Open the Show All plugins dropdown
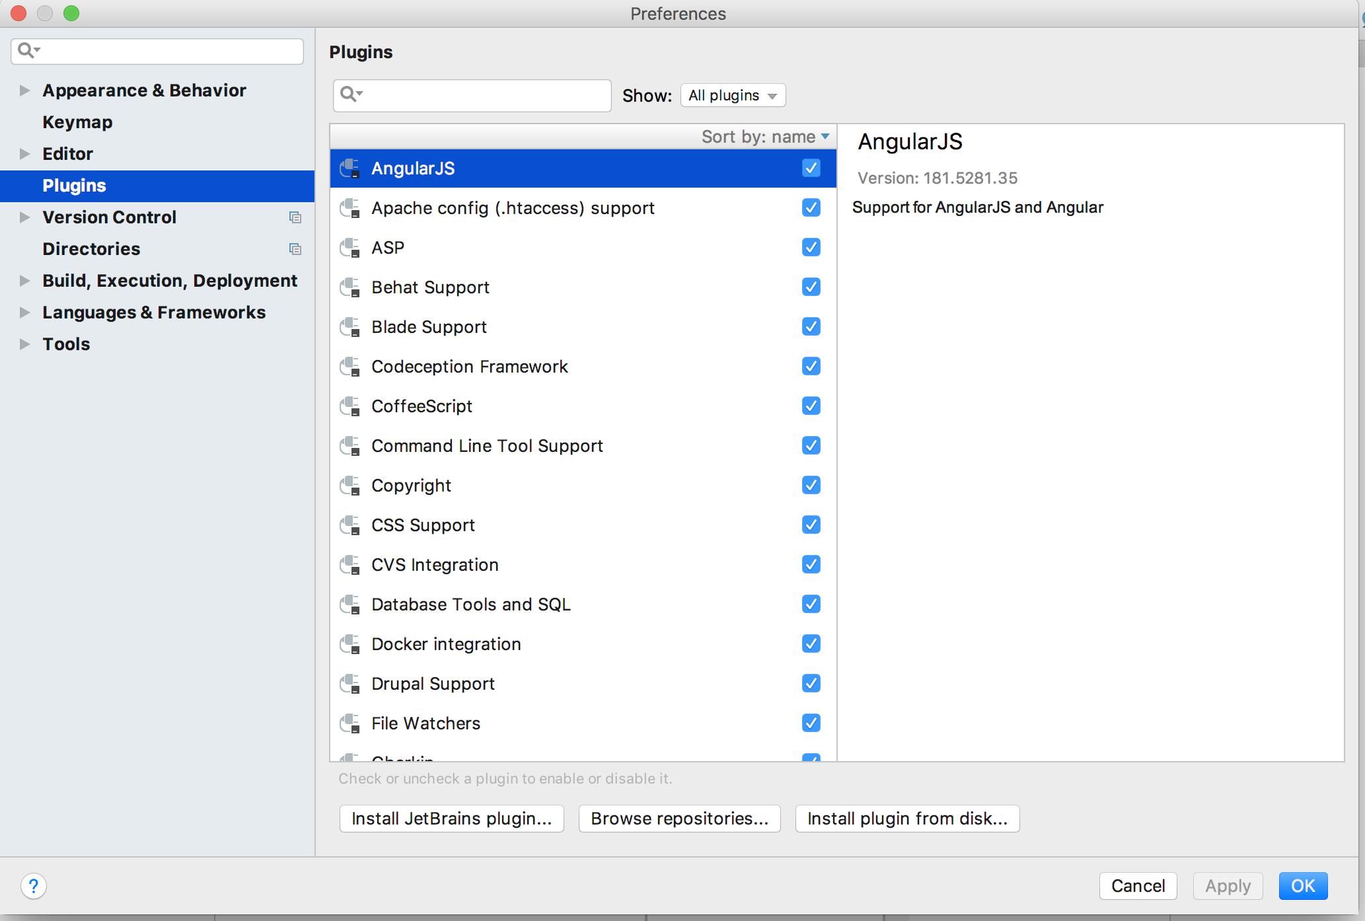Screen dimensions: 1365x921 (x=733, y=95)
